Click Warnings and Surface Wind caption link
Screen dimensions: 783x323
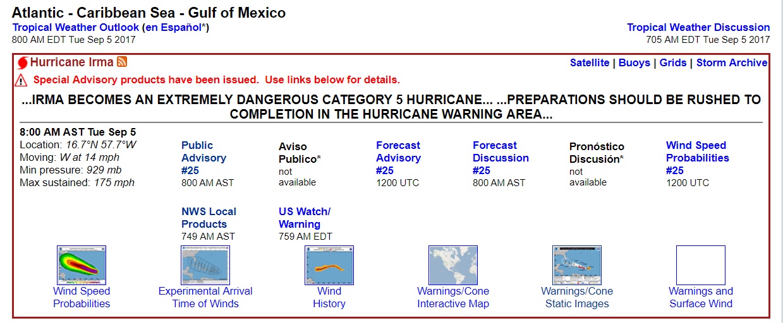(701, 297)
